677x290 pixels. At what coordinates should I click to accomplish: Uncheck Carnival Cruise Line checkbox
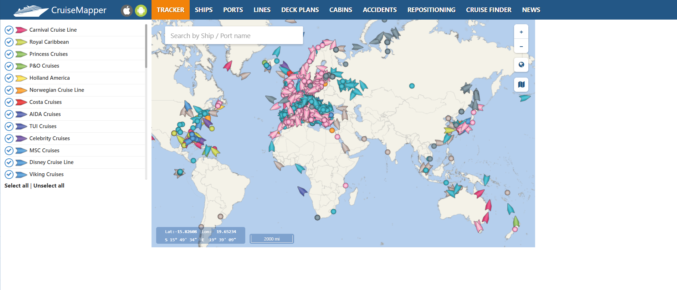[9, 30]
